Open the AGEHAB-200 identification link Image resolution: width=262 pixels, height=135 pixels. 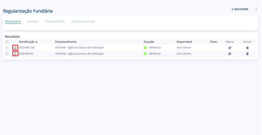click(27, 48)
